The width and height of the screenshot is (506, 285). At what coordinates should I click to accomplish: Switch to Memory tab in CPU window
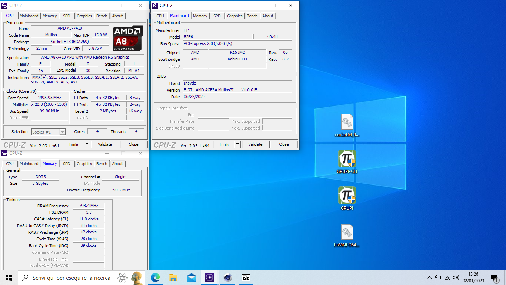click(x=50, y=16)
